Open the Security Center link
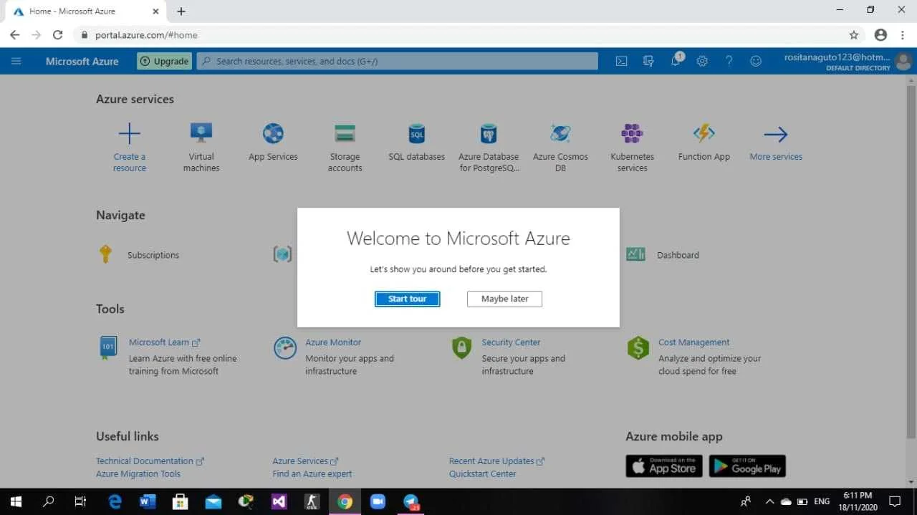Image resolution: width=917 pixels, height=515 pixels. (511, 342)
